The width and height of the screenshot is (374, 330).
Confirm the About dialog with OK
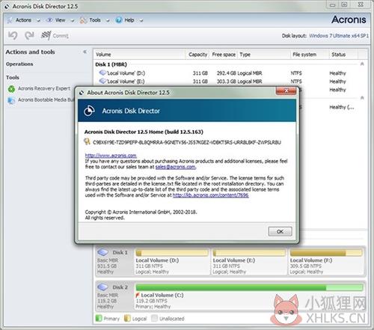(280, 231)
